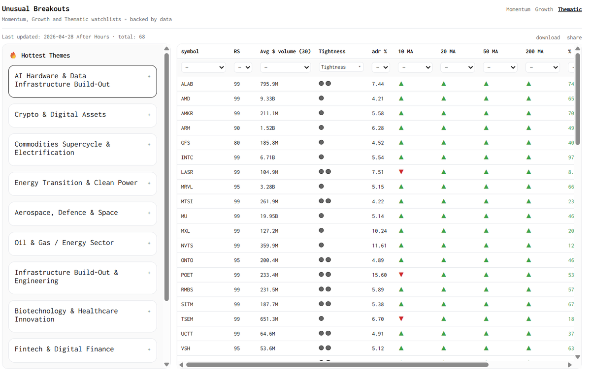591x378 pixels.
Task: Click the table's scroll-up arrow
Action: point(578,49)
